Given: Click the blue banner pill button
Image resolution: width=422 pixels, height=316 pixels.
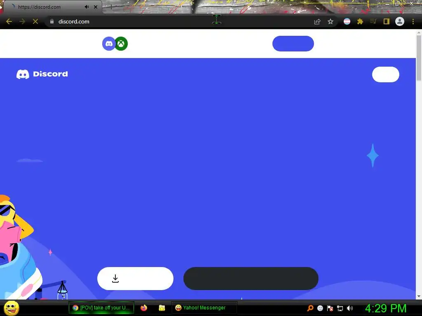Looking at the screenshot, I should pos(293,44).
